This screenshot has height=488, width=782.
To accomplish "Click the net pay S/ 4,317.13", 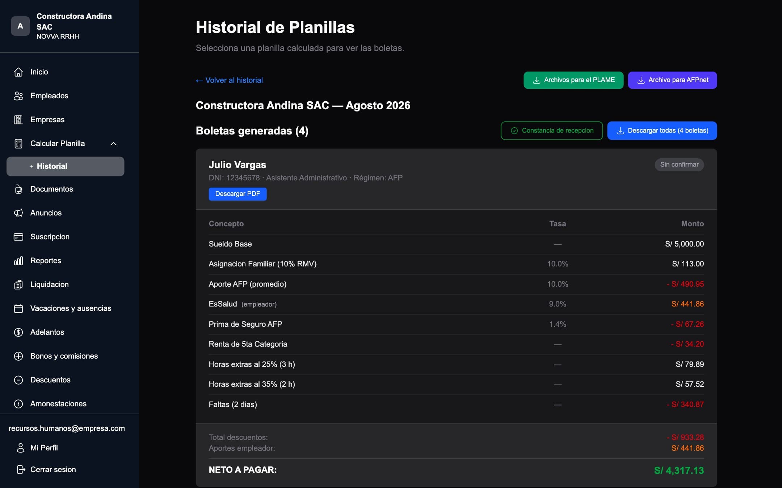I will pos(679,470).
